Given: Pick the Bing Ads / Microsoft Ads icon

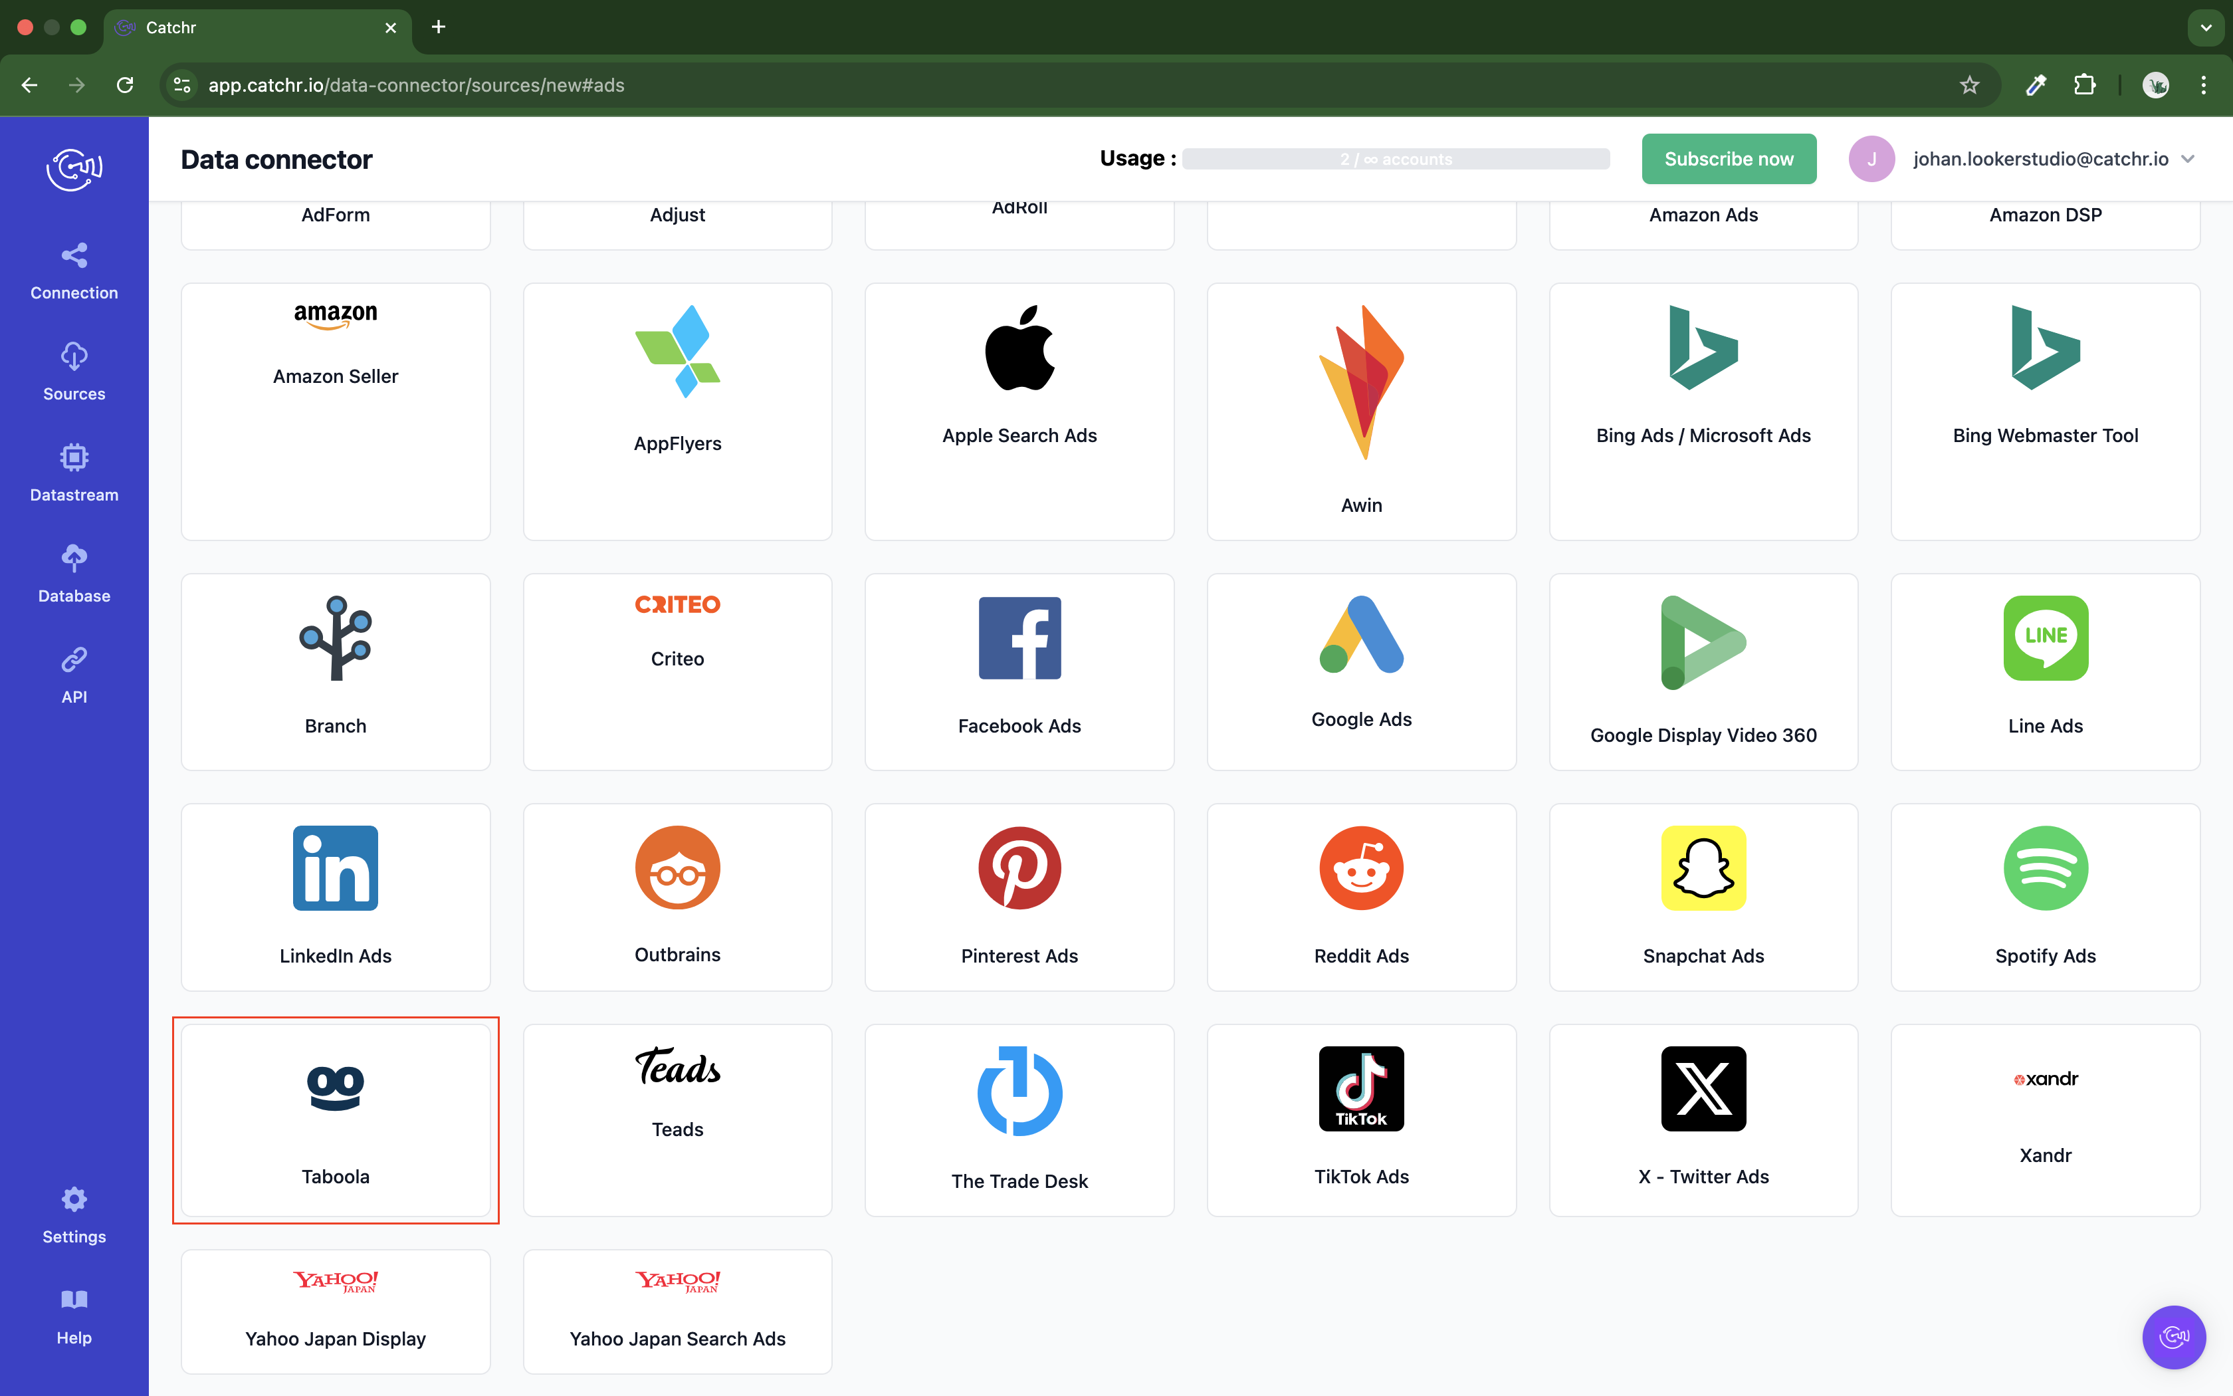Looking at the screenshot, I should click(1703, 347).
